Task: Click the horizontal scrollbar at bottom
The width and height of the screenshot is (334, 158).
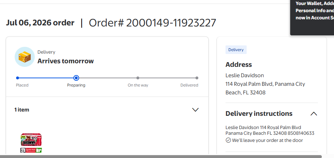Action: 161,157
